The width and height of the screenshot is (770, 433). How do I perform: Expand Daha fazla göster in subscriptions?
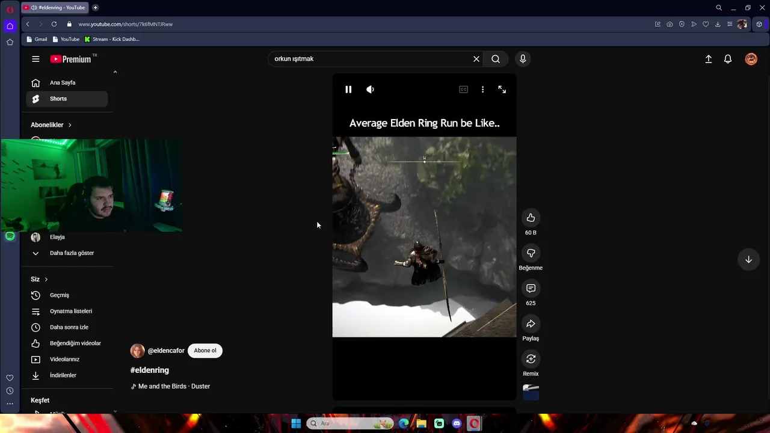[x=67, y=253]
